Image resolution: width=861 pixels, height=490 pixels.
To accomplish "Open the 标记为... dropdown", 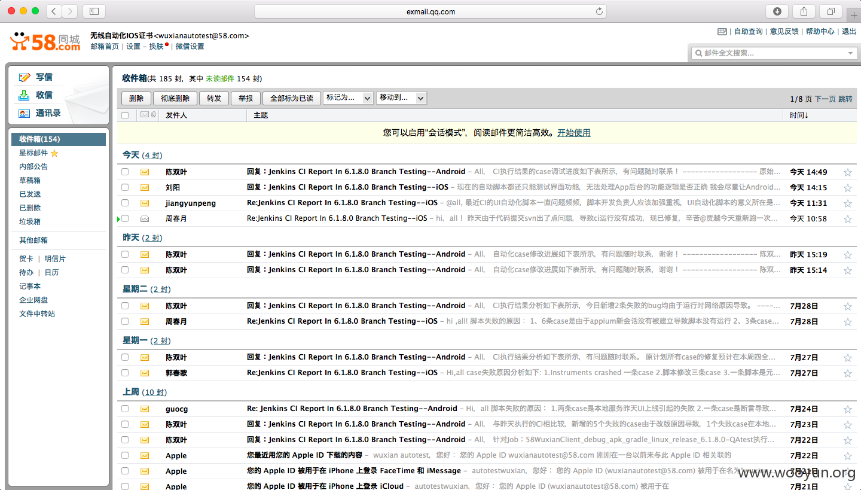I will coord(348,98).
